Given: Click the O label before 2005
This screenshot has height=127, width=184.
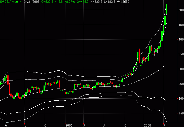Looking at the screenshot, I should point(45,125).
